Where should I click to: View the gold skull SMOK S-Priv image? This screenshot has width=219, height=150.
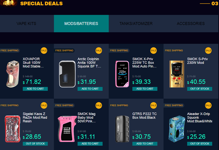[x=177, y=74]
